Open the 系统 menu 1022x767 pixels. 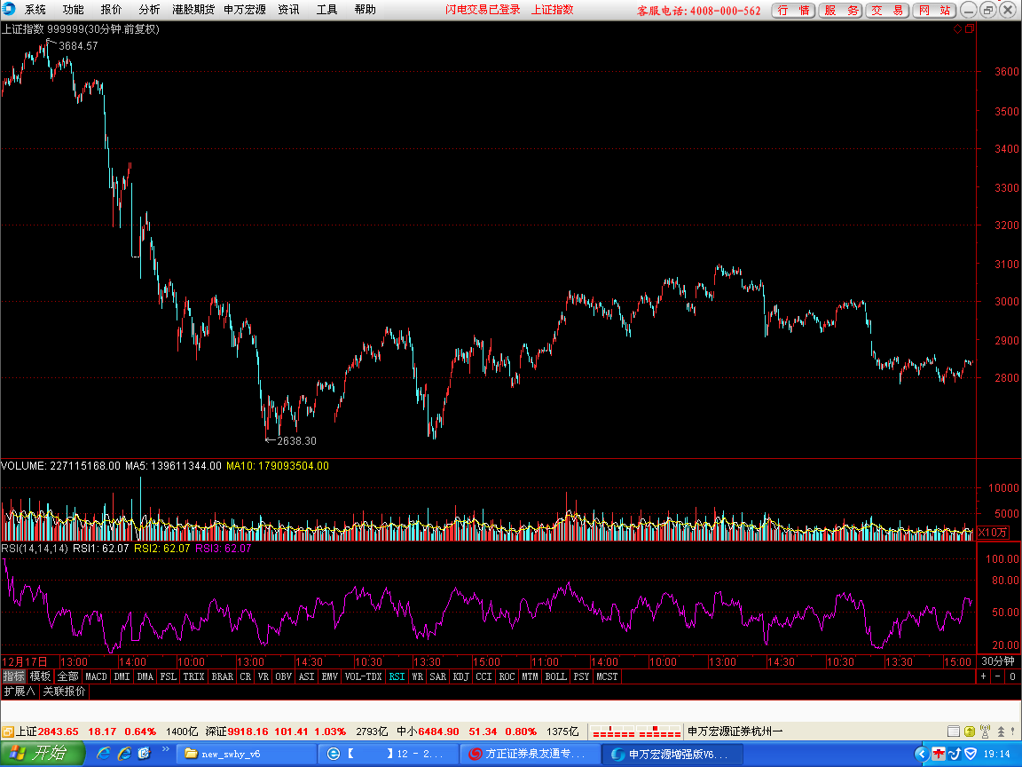pos(35,10)
